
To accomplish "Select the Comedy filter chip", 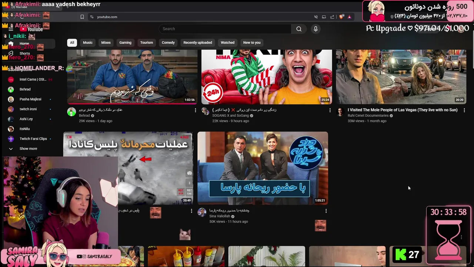I will [x=168, y=42].
